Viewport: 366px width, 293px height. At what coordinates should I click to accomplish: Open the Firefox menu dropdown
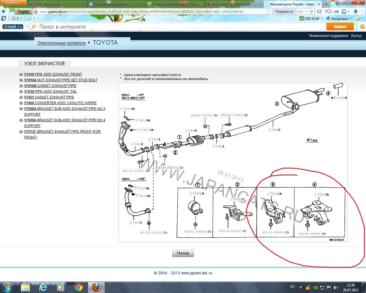tap(14, 3)
